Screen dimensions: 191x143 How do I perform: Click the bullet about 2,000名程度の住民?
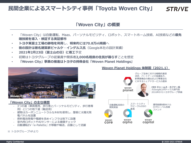coord(76,57)
